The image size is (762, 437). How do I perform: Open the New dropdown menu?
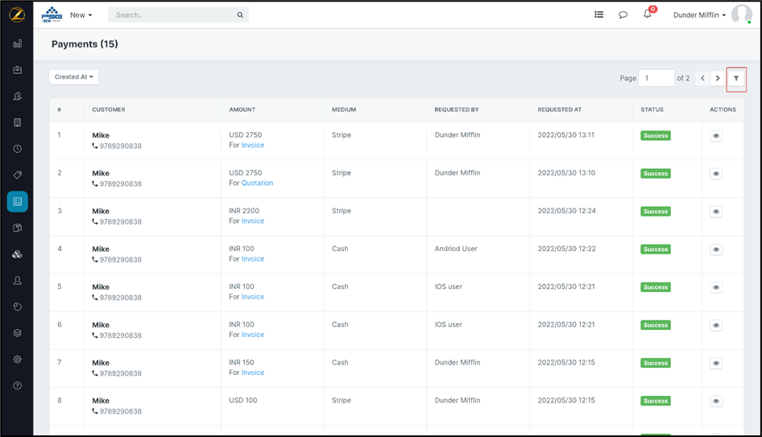point(81,15)
